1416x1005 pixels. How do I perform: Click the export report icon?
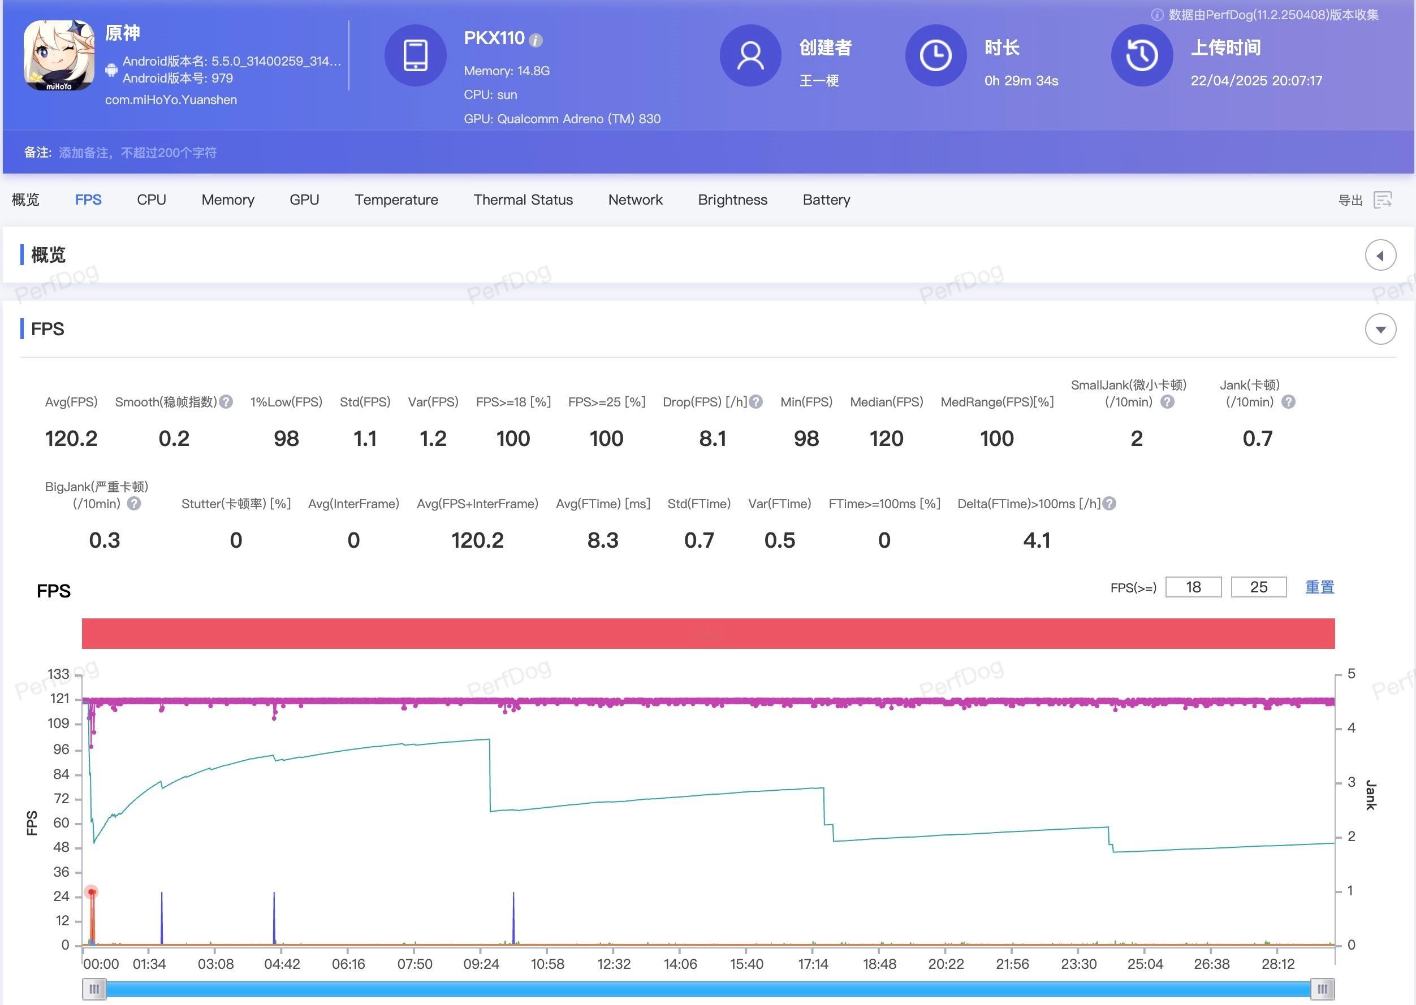(1383, 200)
